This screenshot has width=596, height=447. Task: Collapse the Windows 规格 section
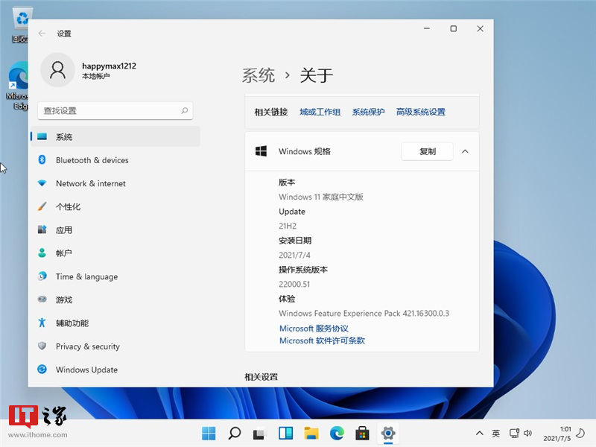(466, 151)
